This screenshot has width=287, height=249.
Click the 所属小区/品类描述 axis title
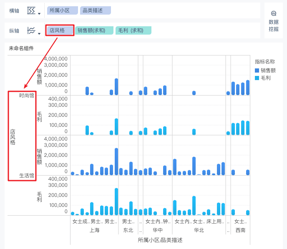(x=160, y=240)
